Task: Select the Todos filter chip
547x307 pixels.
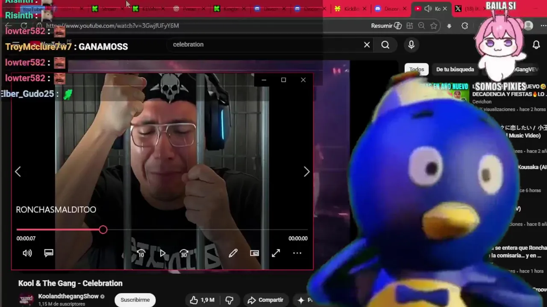Action: coord(417,69)
